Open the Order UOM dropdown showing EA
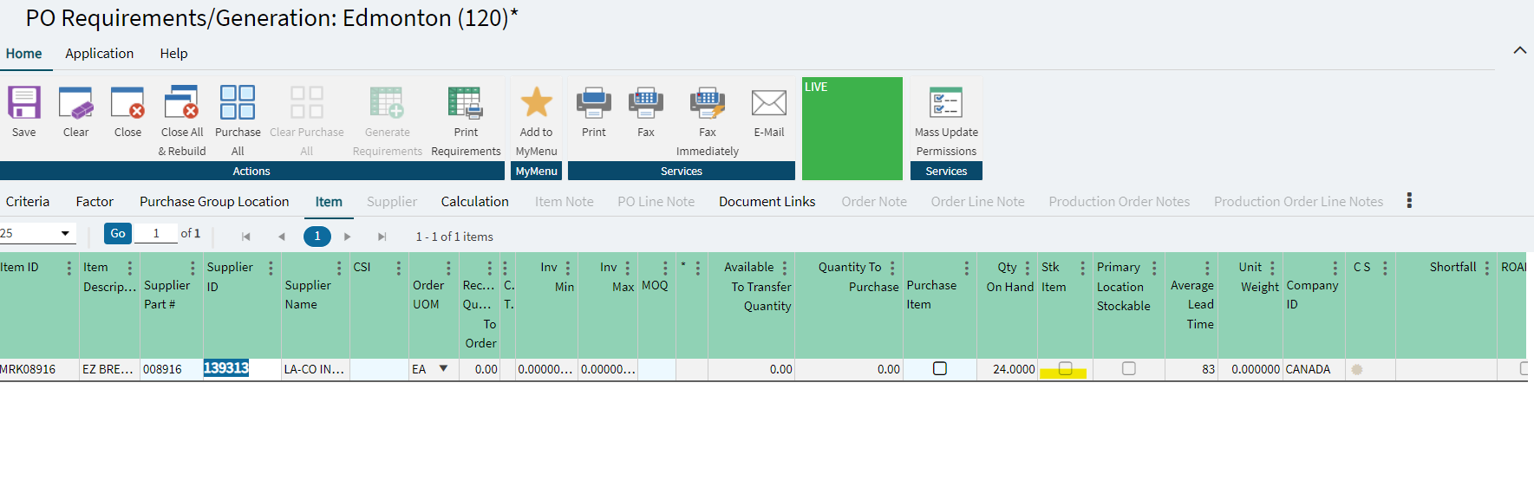This screenshot has height=480, width=1534. 443,369
